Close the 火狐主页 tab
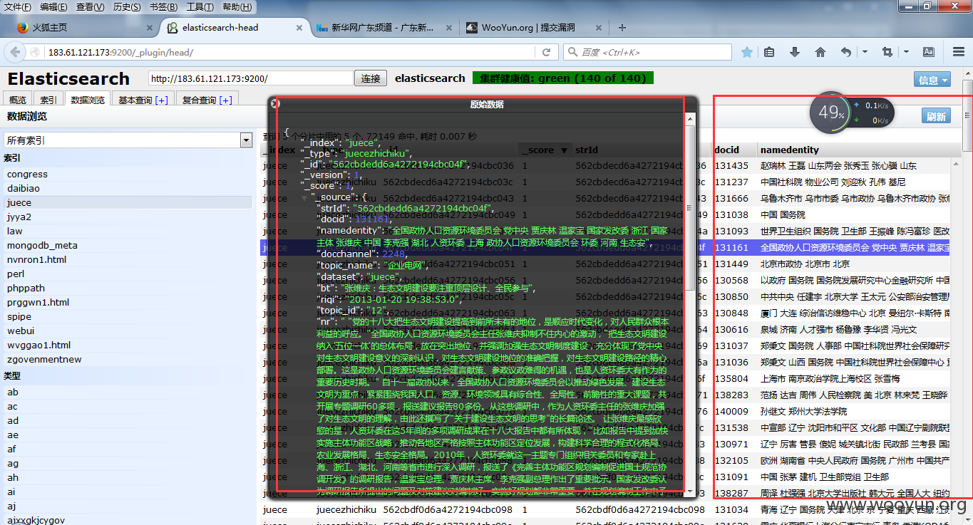 tap(150, 28)
